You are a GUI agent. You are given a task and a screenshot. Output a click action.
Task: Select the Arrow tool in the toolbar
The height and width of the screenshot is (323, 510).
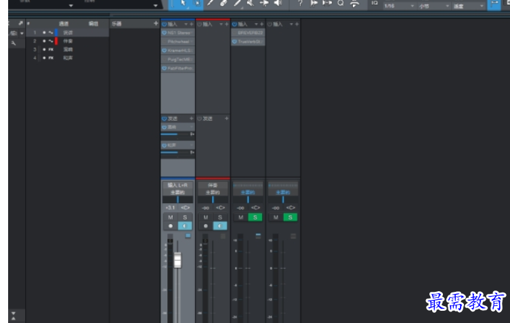[x=183, y=3]
